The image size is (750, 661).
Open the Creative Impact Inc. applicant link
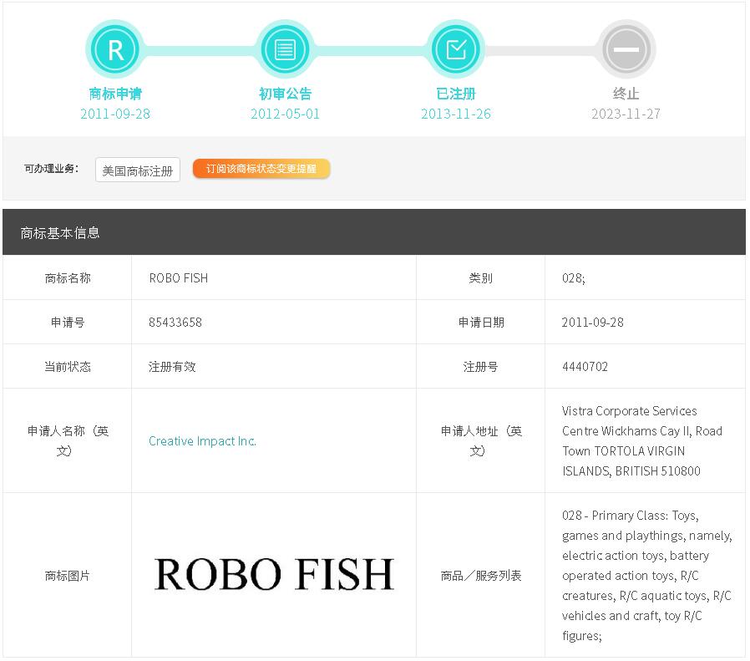pos(202,441)
